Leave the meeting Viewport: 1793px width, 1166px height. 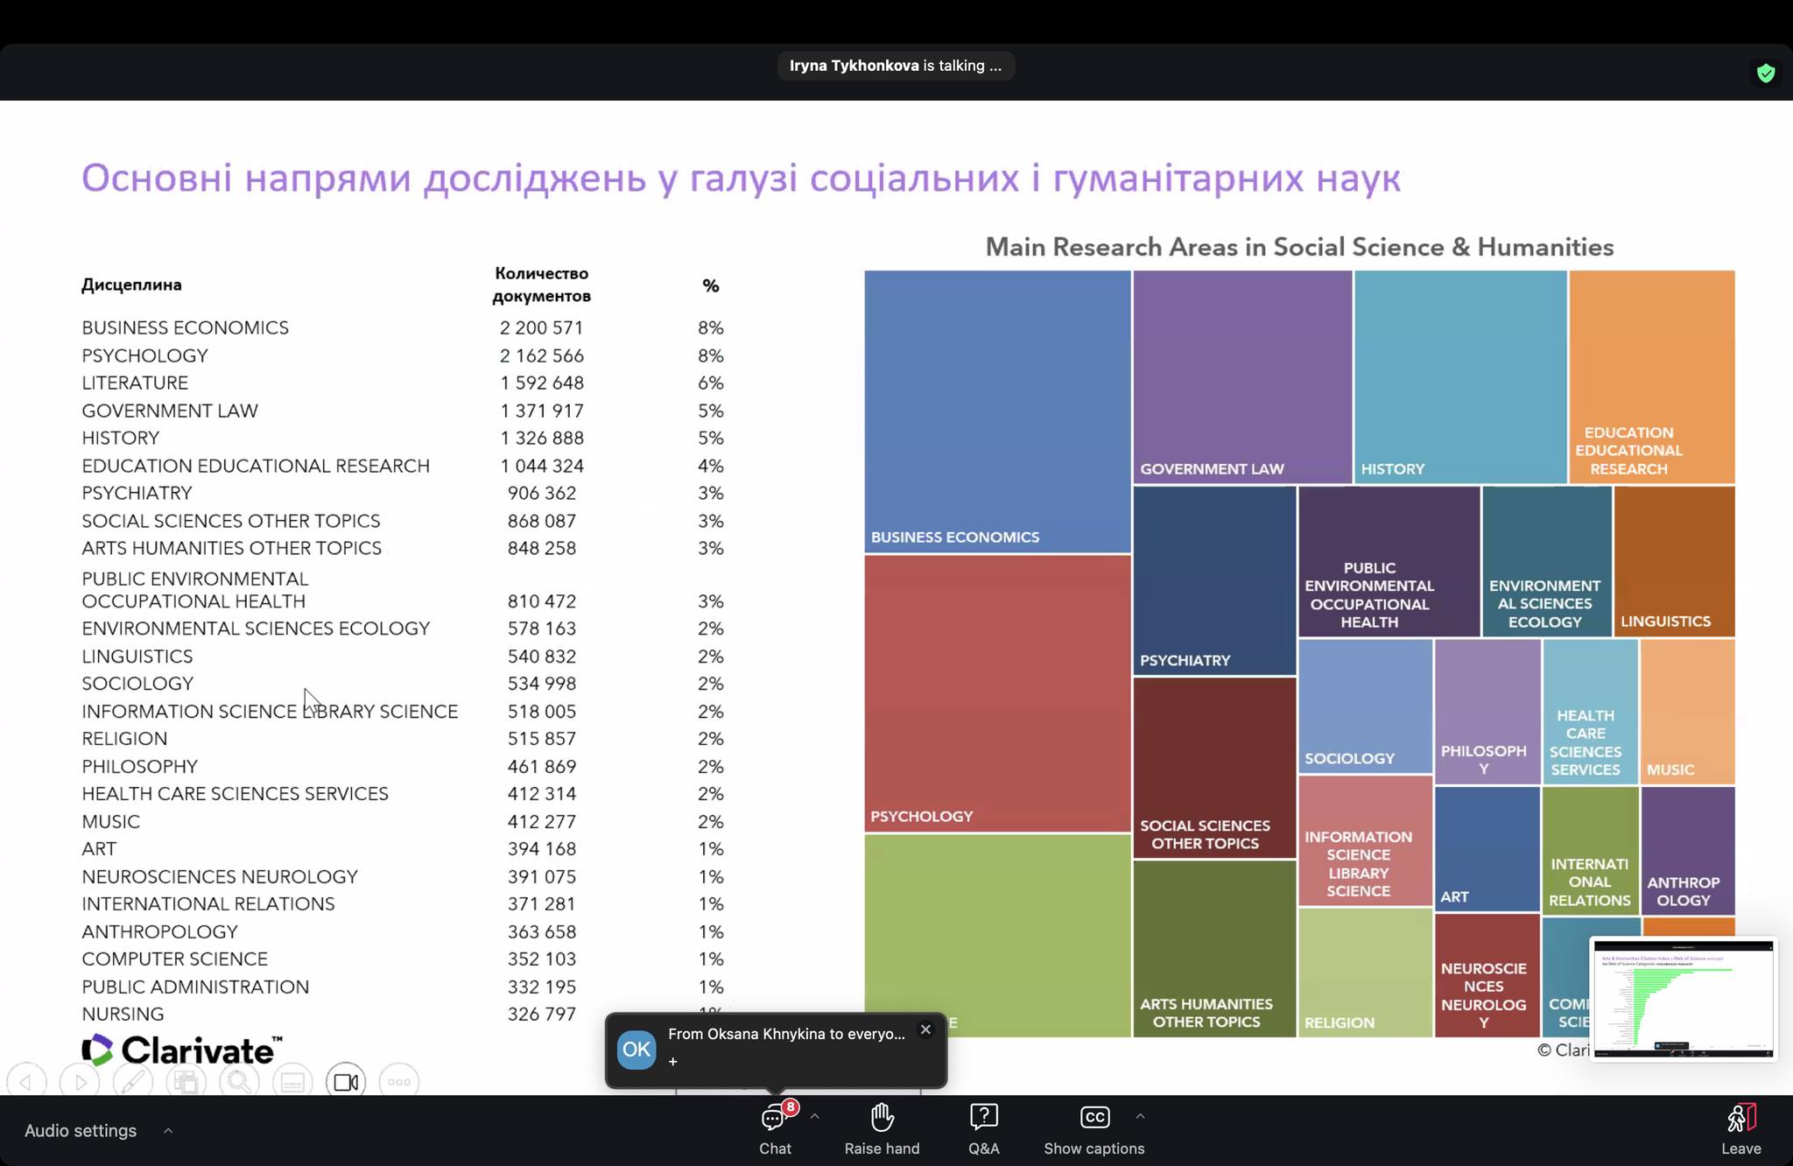coord(1740,1129)
